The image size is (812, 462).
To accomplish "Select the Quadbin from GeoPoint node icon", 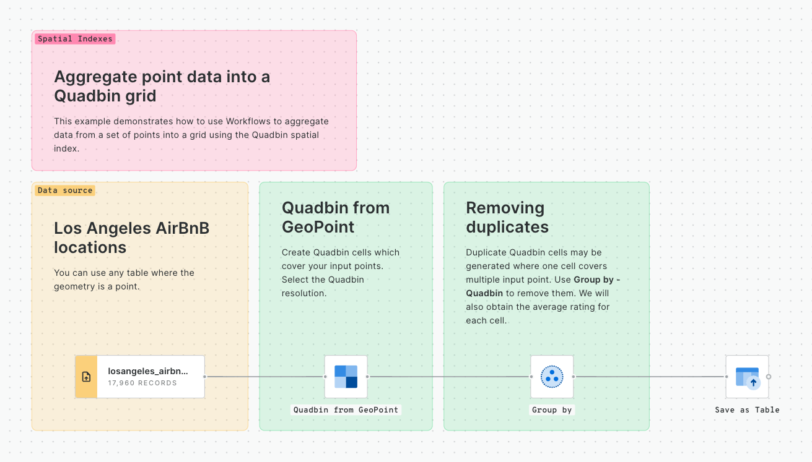I will pyautogui.click(x=346, y=377).
